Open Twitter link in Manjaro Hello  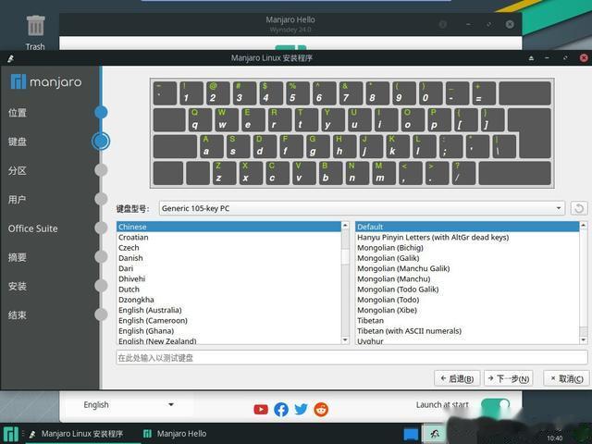point(301,409)
